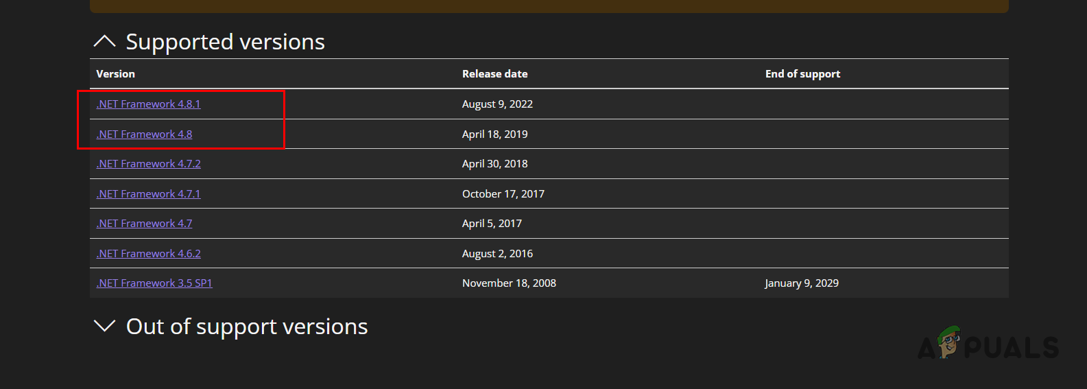Click the January 9, 2029 end date
The image size is (1087, 389).
802,283
